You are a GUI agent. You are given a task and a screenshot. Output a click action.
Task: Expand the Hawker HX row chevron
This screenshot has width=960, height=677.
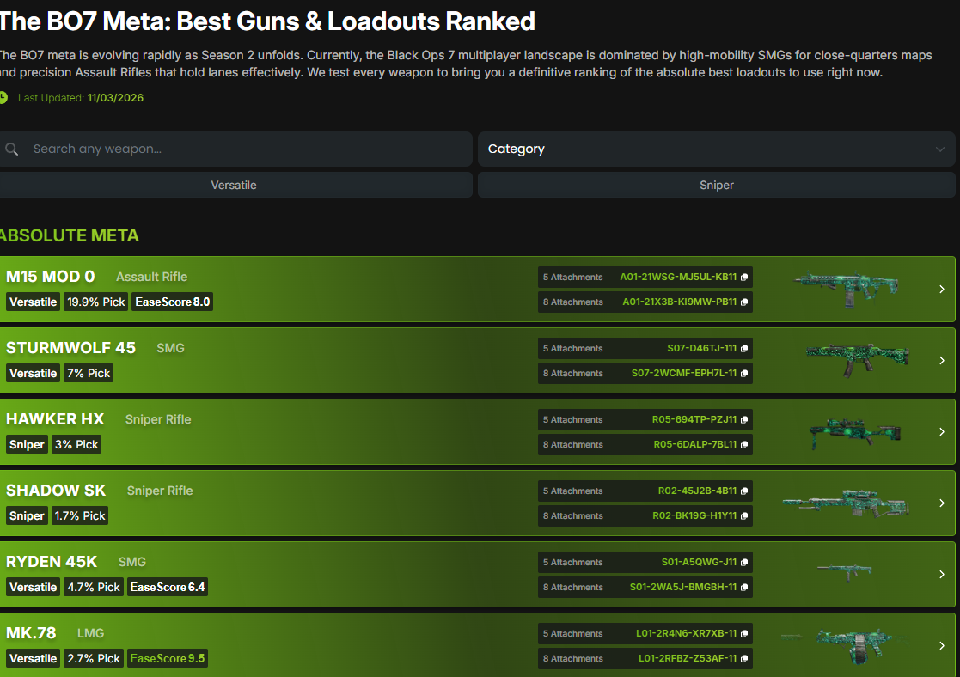click(x=942, y=432)
